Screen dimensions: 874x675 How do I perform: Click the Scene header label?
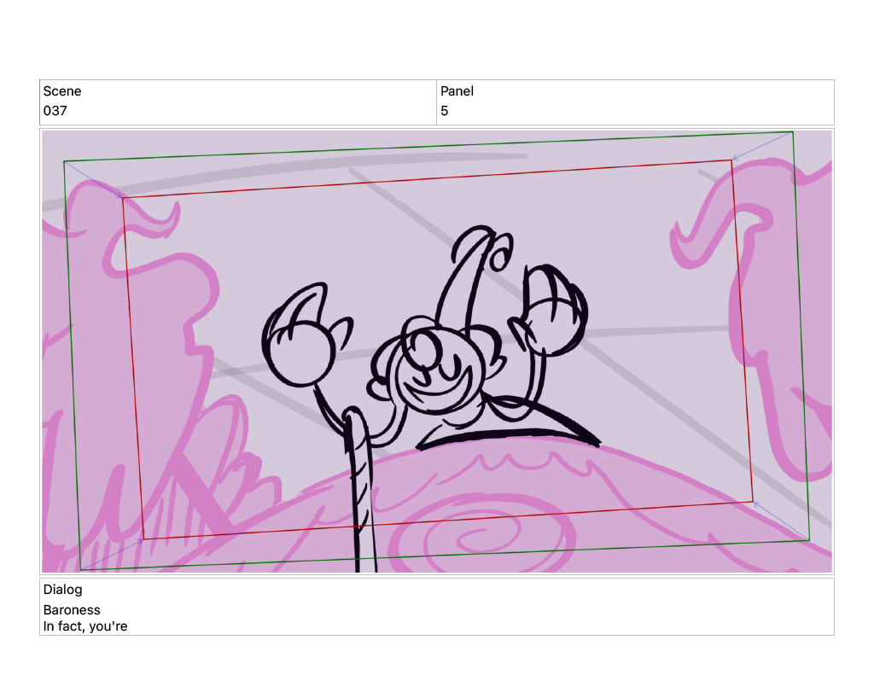coord(62,91)
